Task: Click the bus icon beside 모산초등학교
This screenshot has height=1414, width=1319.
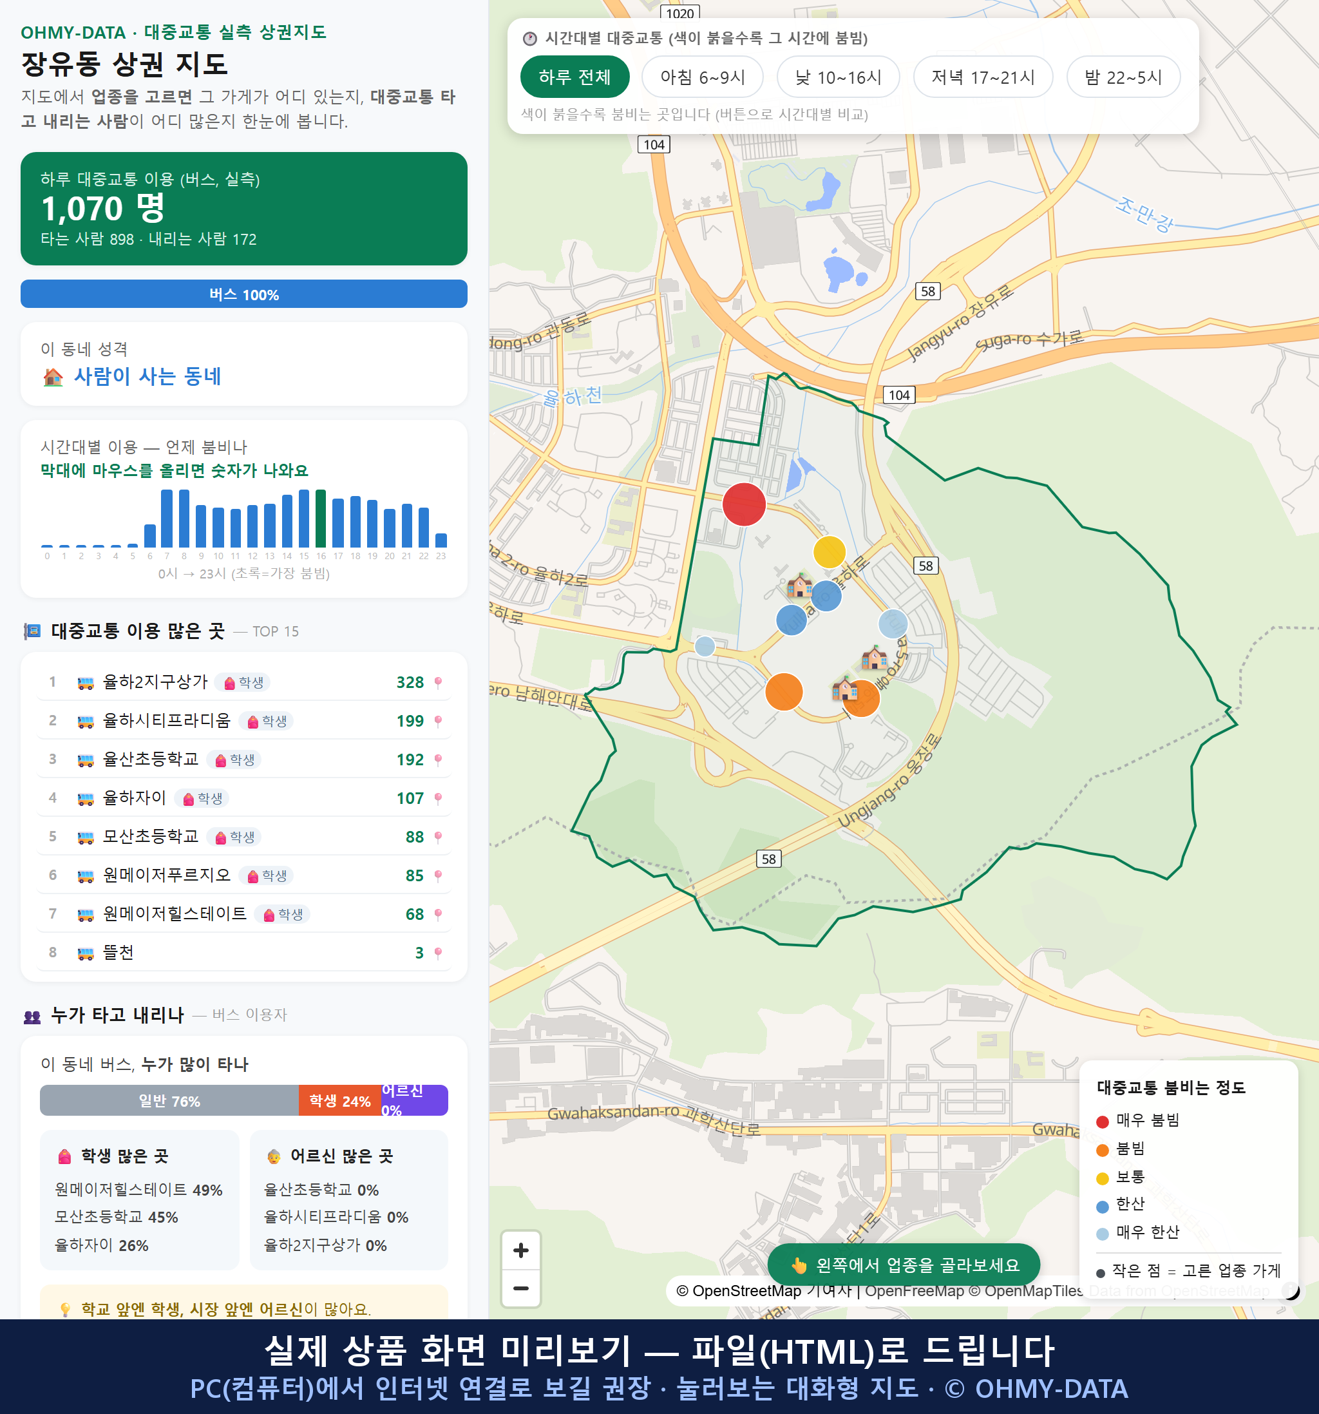Action: click(85, 837)
